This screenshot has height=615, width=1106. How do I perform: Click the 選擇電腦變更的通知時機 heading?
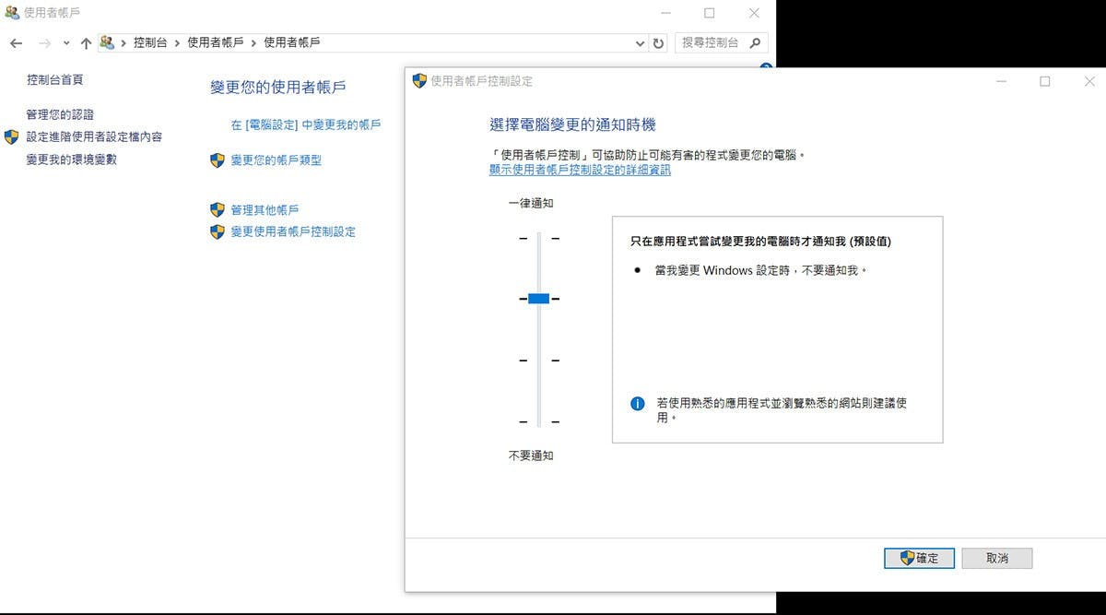point(572,124)
